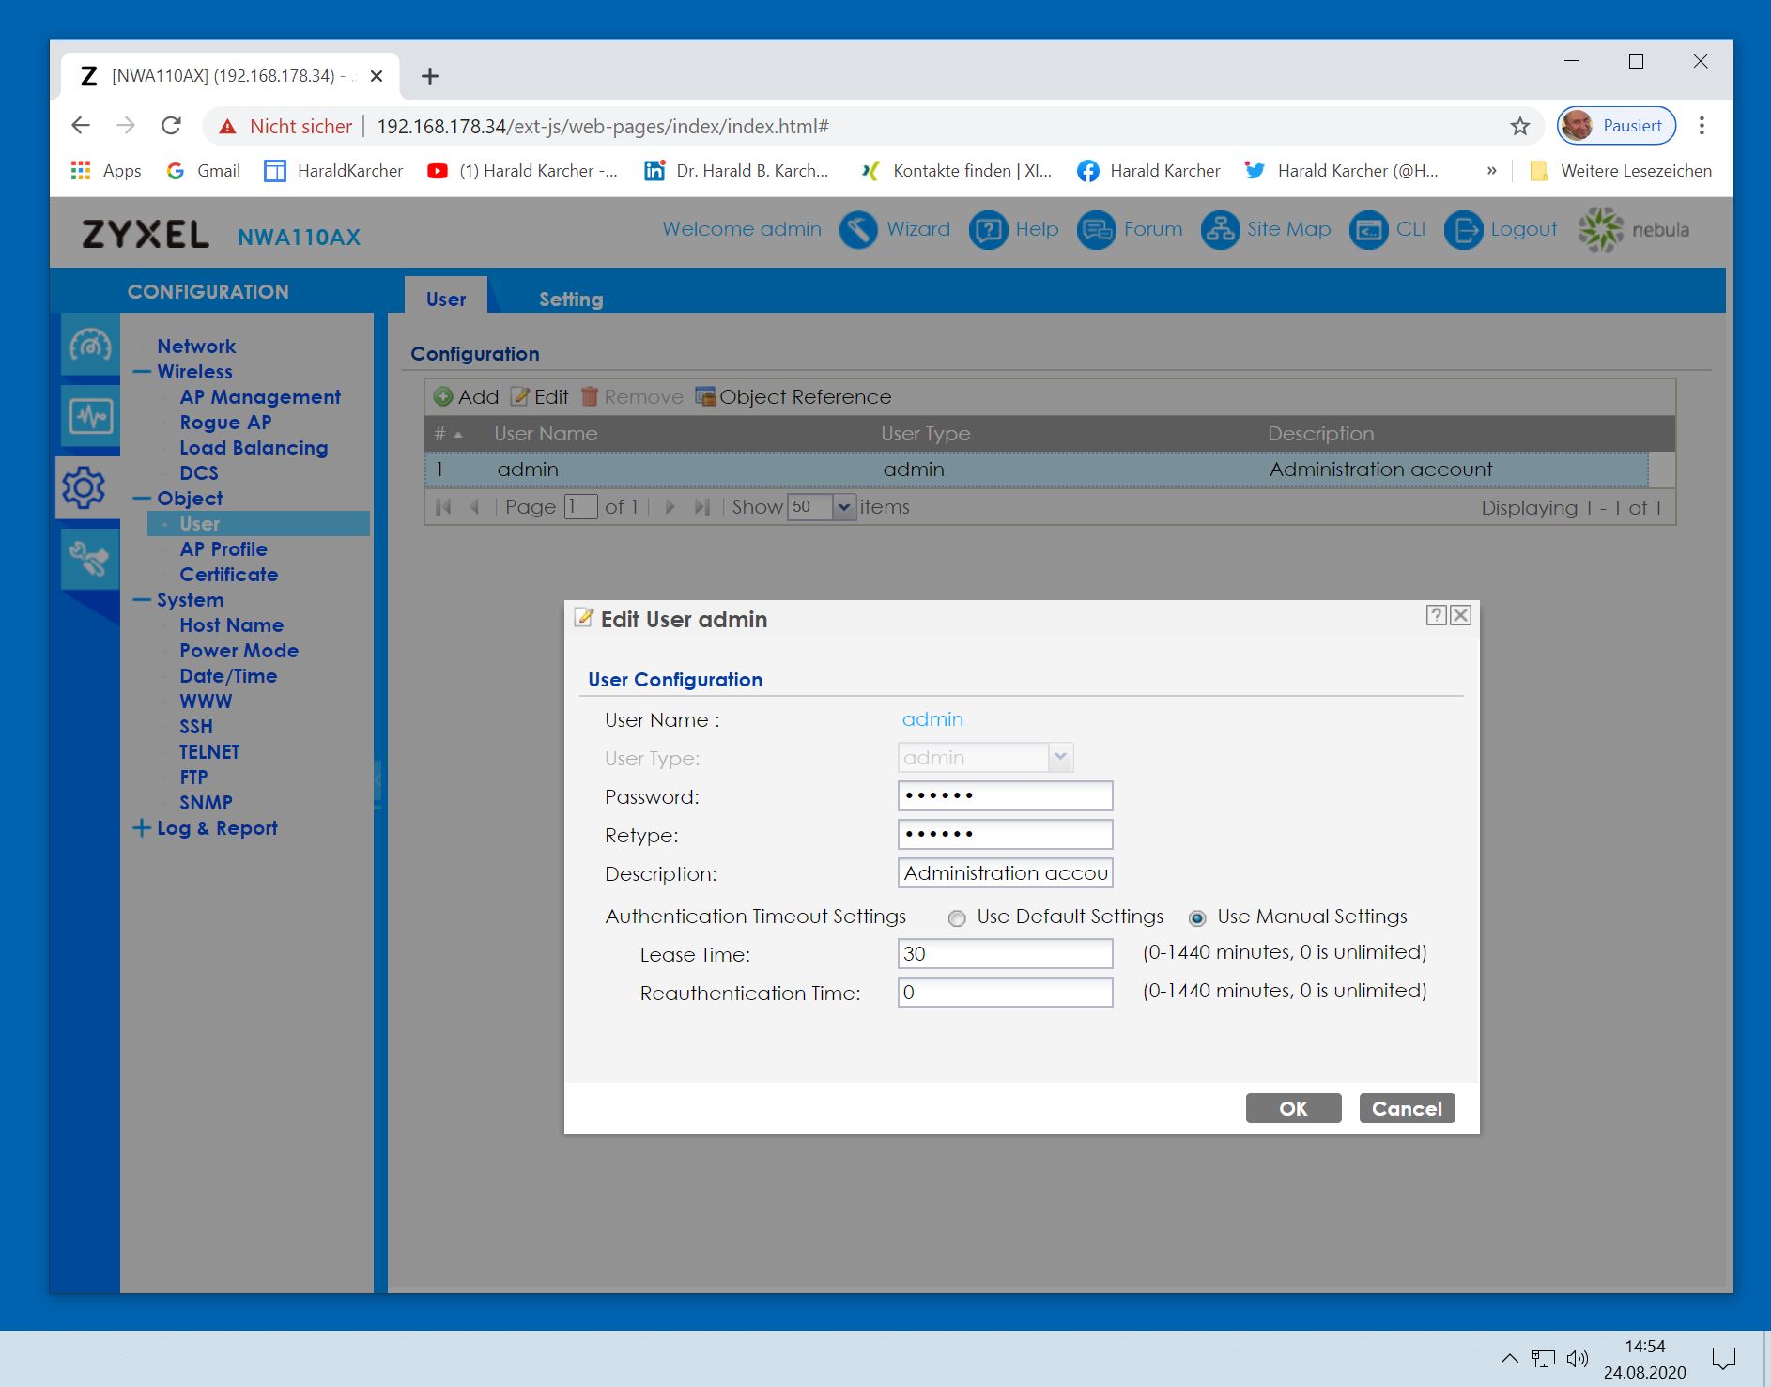The width and height of the screenshot is (1771, 1387).
Task: Select Use Default Settings radio button
Action: coord(957,918)
